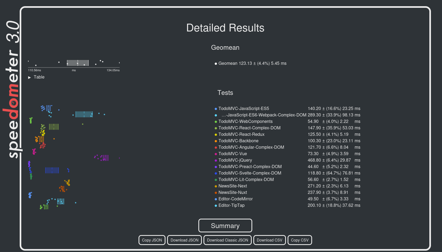The height and width of the screenshot is (252, 442).
Task: Click the Detailed Results heading
Action: 225,28
